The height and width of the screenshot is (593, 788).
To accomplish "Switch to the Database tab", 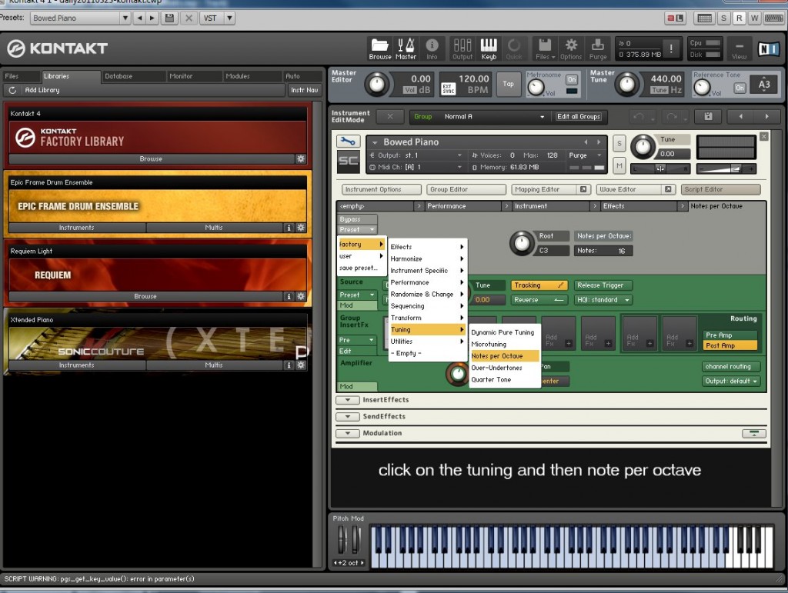I will 133,76.
